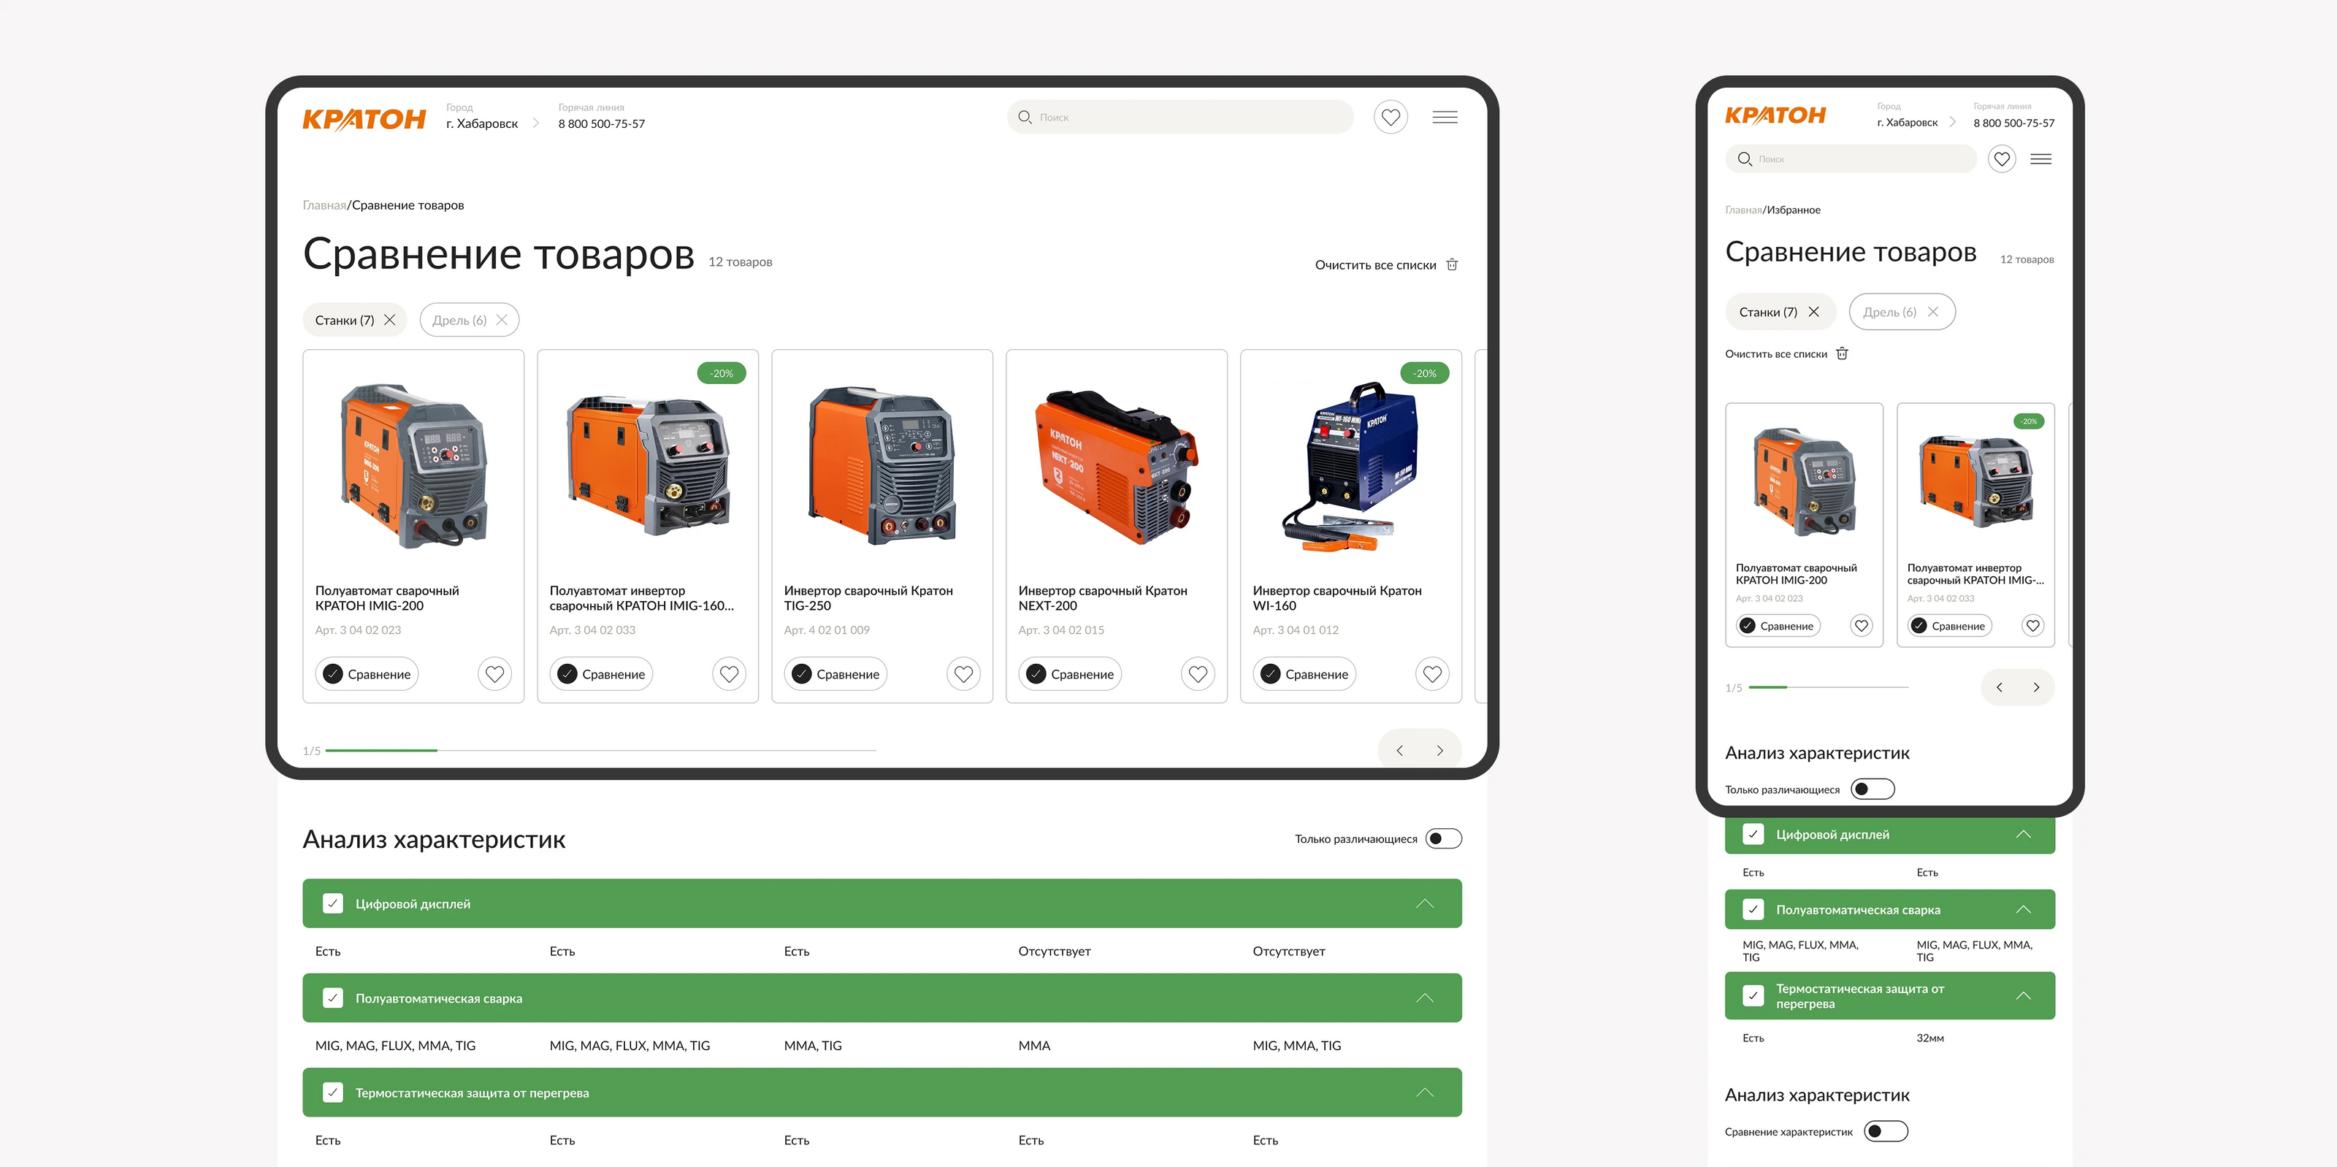Viewport: 2337px width, 1167px height.
Task: Collapse desktop Термостатическая защита от перегрева row
Action: tap(1424, 1093)
